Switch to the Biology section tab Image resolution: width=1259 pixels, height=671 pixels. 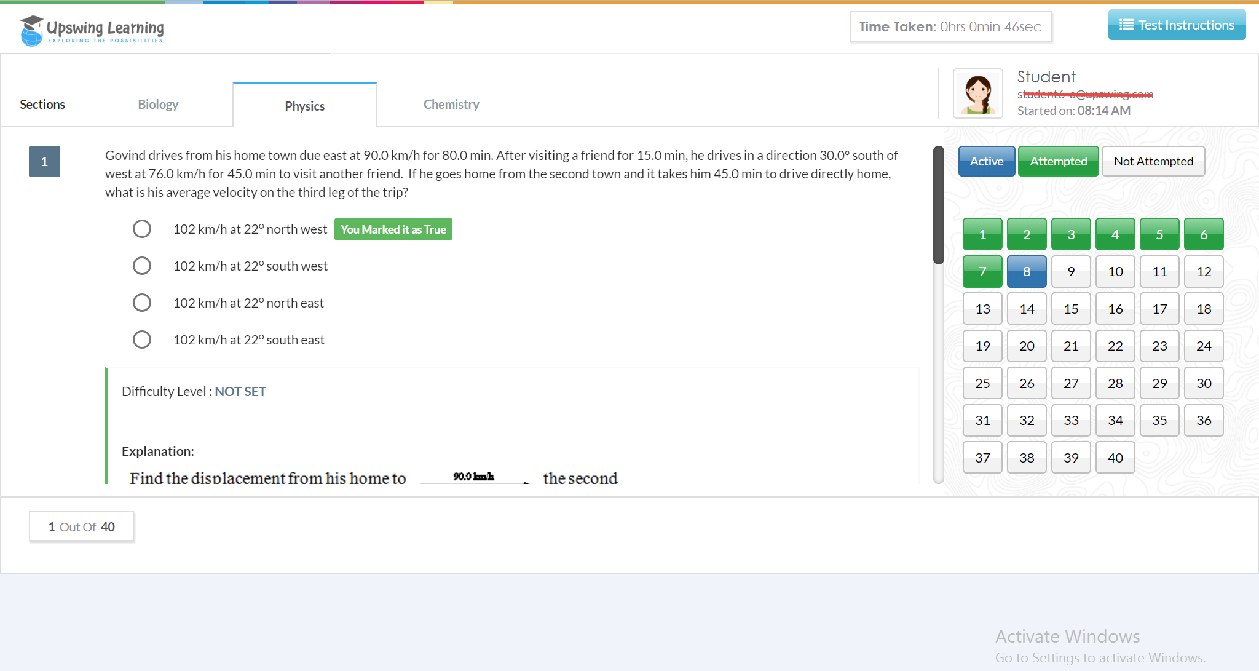(x=158, y=105)
